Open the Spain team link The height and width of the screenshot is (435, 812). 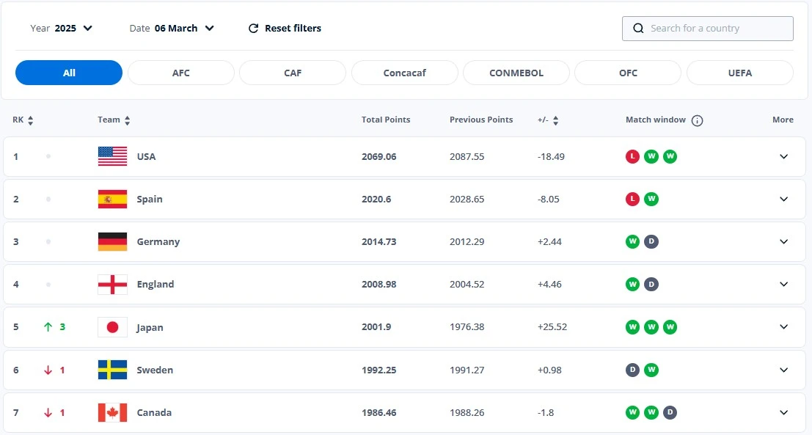tap(150, 199)
